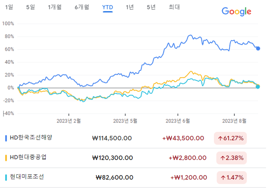Open the 현대미포조선 stock row
Viewport: 270px width, 192px height.
coord(133,177)
